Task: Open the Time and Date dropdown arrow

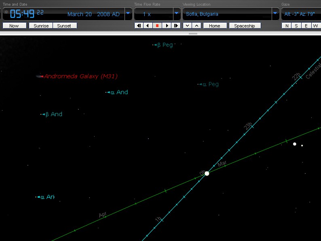Action: [128, 13]
